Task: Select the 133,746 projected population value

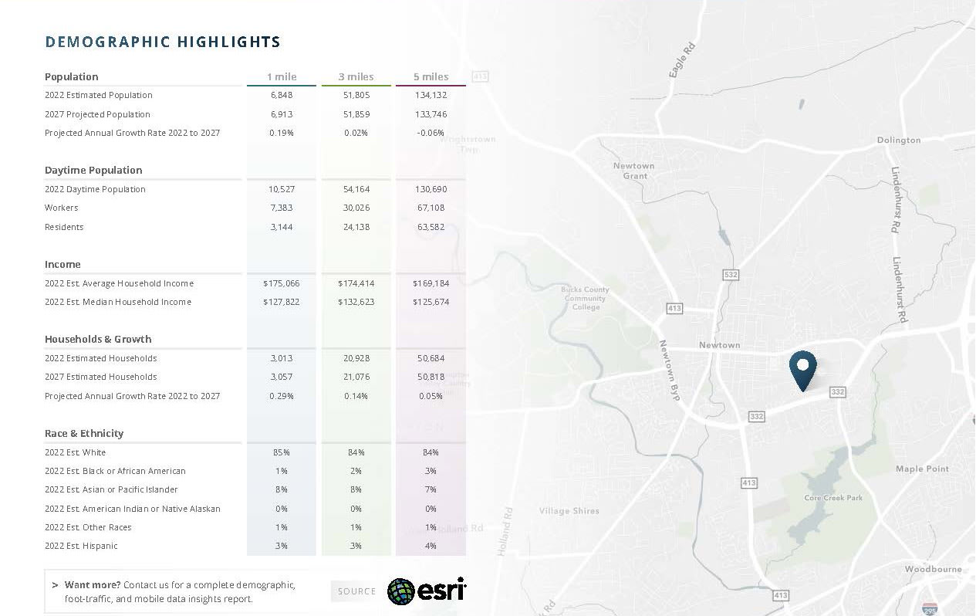Action: [x=431, y=114]
